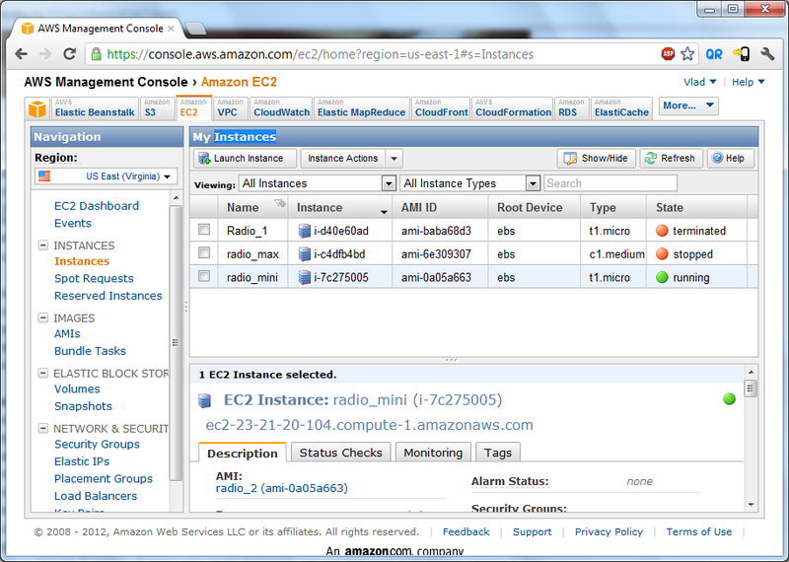Screen dimensions: 789x562
Task: Open the Tags tab
Action: click(x=498, y=453)
